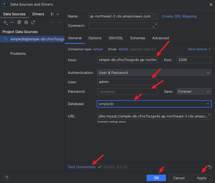This screenshot has height=183, width=215.
Task: Click the MySQL dolphin icon beside simpledb
Action: 6,39
